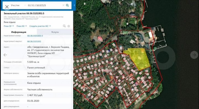The height and width of the screenshot is (109, 199).
Task: Open the План КК link
Action: (22, 26)
